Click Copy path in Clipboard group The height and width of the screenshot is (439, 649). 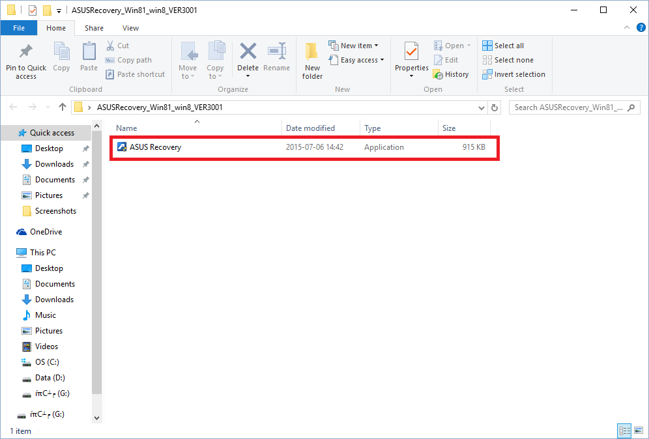(129, 60)
